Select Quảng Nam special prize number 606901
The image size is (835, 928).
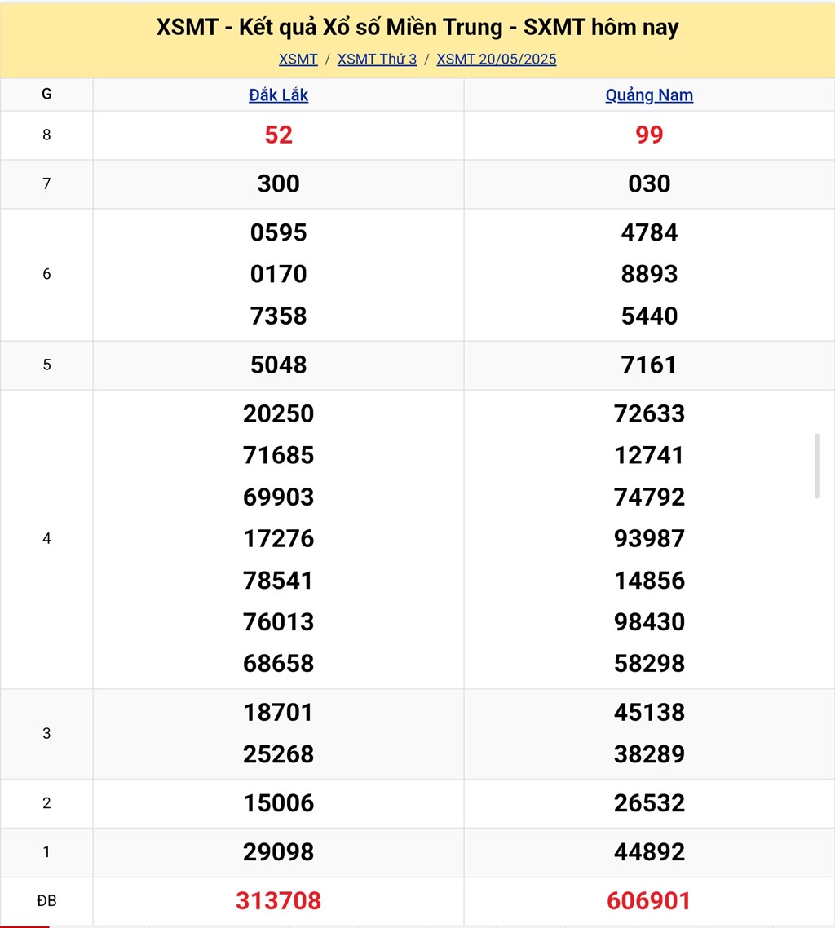point(649,901)
